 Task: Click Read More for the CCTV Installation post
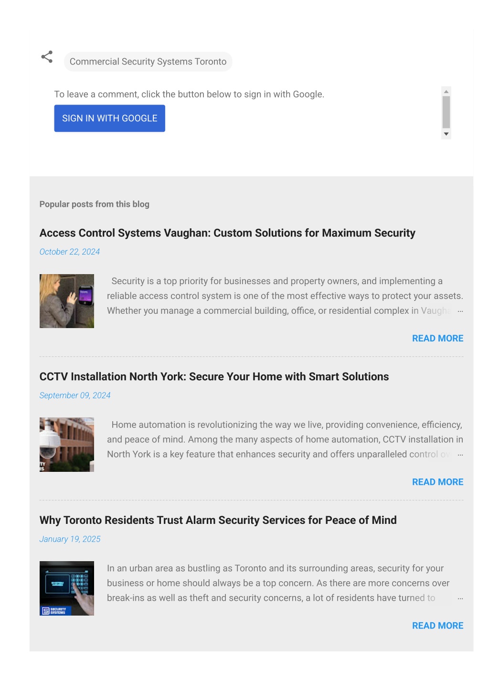coord(437,482)
